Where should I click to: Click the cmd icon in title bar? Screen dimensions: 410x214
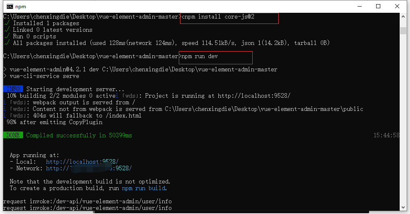[x=9, y=7]
